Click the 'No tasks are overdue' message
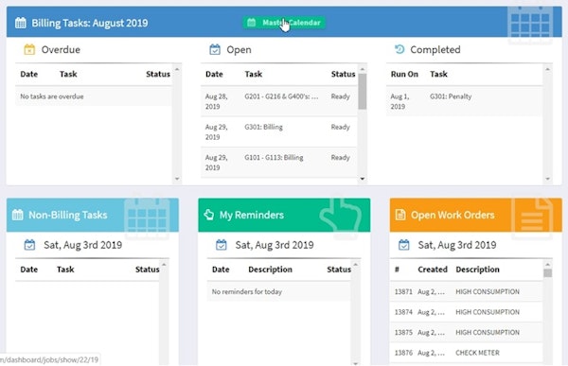Screen dimensions: 568x366 pyautogui.click(x=52, y=96)
